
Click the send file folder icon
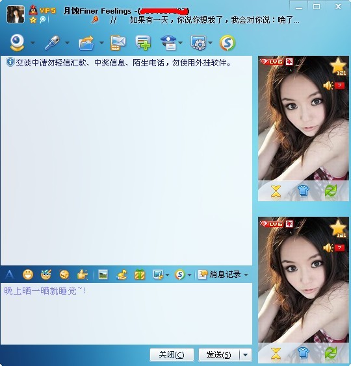click(86, 43)
